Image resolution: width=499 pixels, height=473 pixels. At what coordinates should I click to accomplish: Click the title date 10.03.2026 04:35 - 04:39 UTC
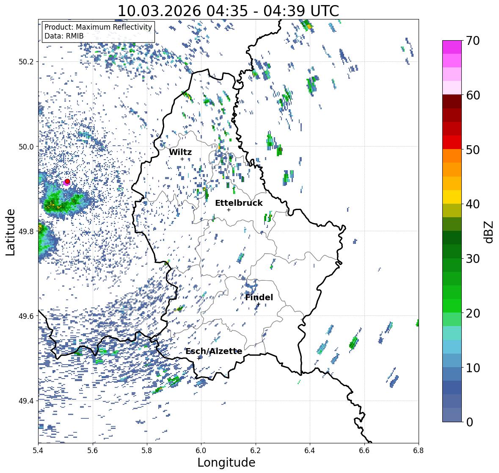(228, 11)
